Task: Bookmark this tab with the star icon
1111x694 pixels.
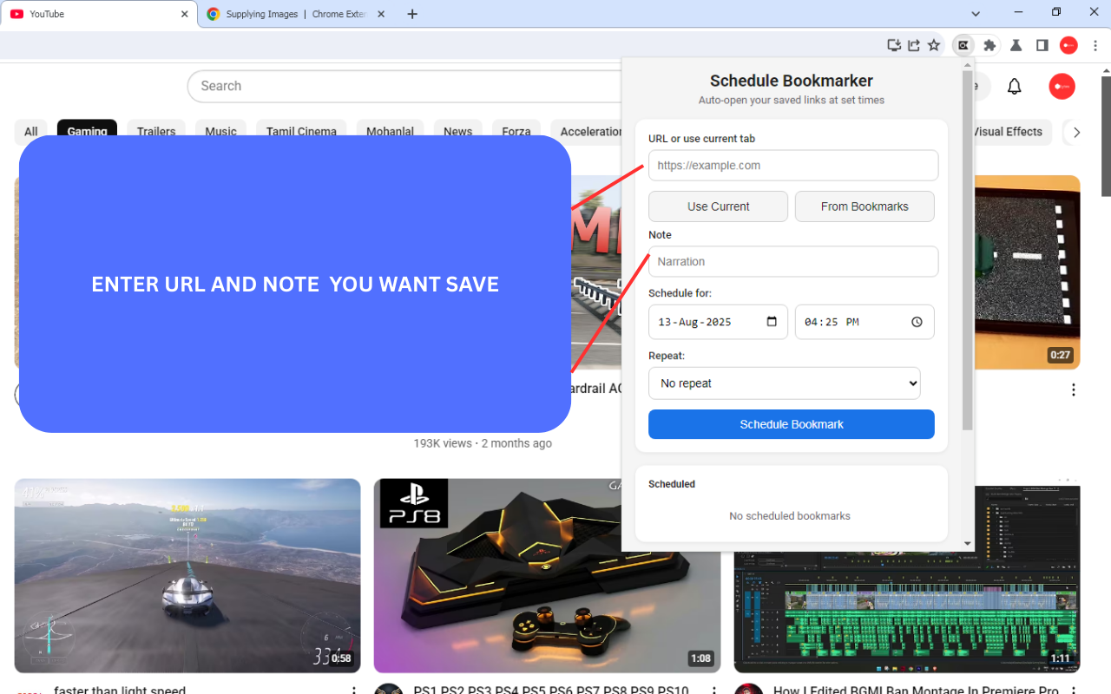Action: tap(934, 45)
